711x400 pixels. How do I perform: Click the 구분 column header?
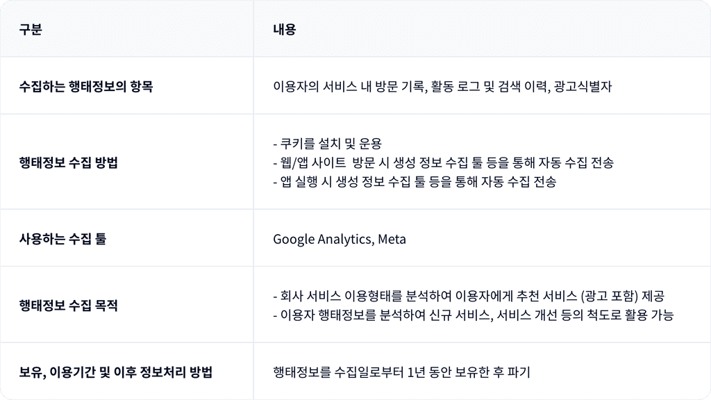(31, 29)
